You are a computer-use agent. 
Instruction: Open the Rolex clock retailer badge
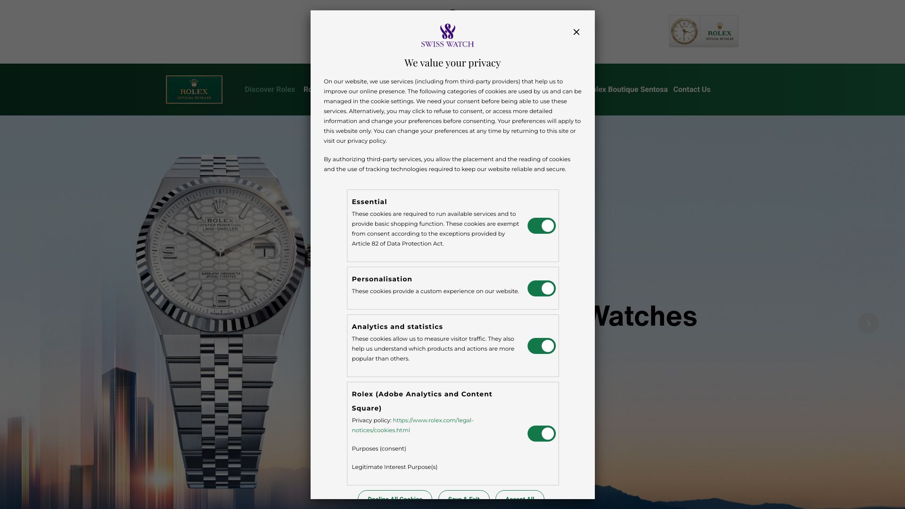703,31
